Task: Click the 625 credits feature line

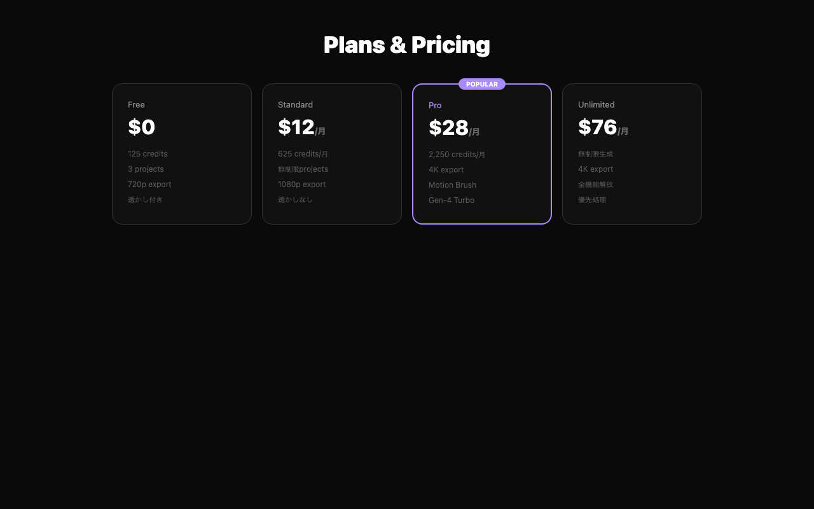Action: click(x=303, y=154)
